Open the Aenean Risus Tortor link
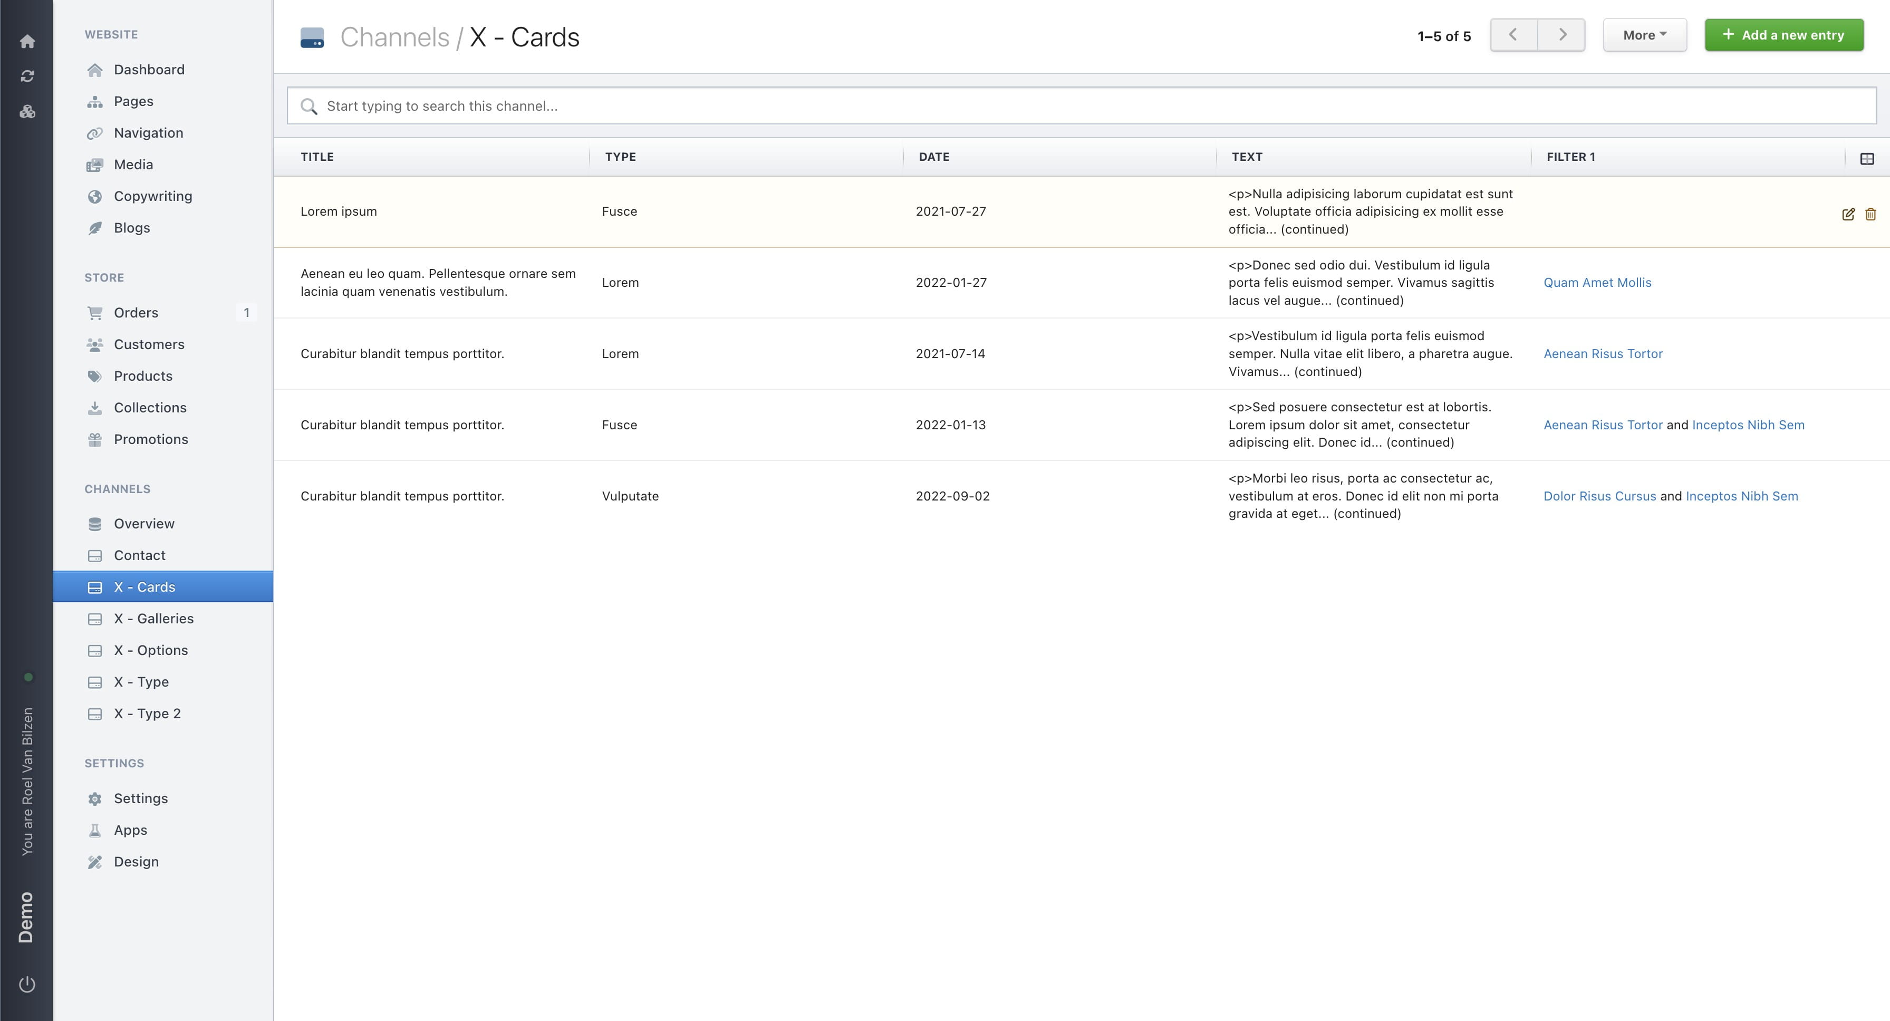 [x=1603, y=353]
